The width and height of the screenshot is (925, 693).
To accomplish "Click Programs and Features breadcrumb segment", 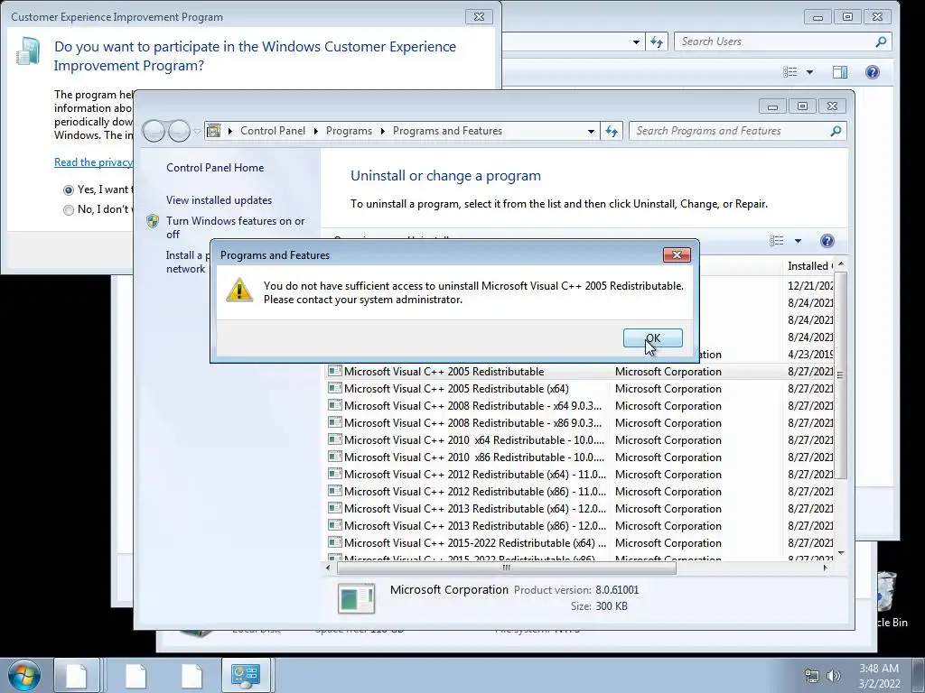I will [x=447, y=131].
